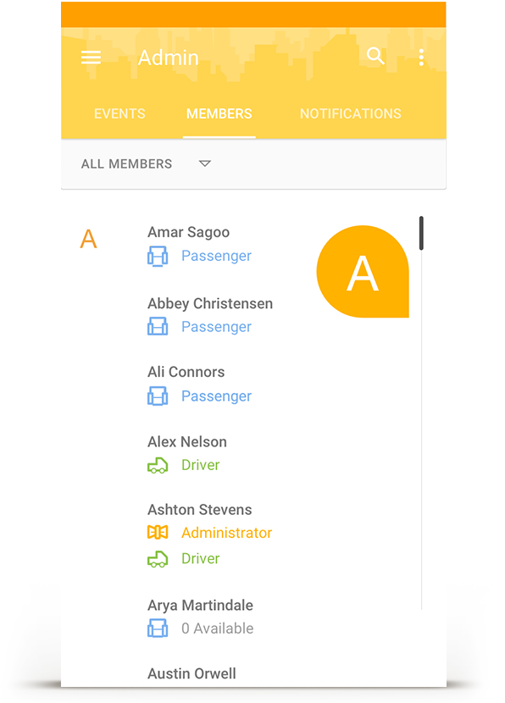Select the Members tab
Viewport: 505px width, 703px height.
pos(219,113)
